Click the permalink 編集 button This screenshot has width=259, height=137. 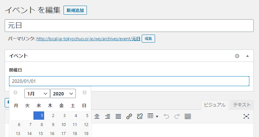148,39
